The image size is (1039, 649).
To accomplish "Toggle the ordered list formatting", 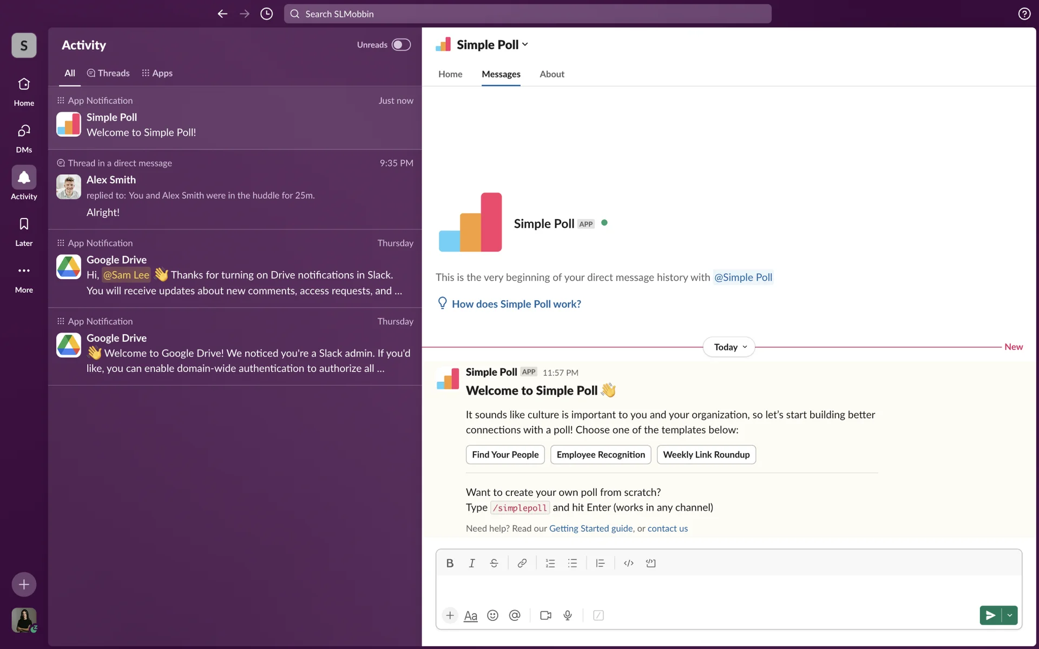I will click(x=550, y=563).
